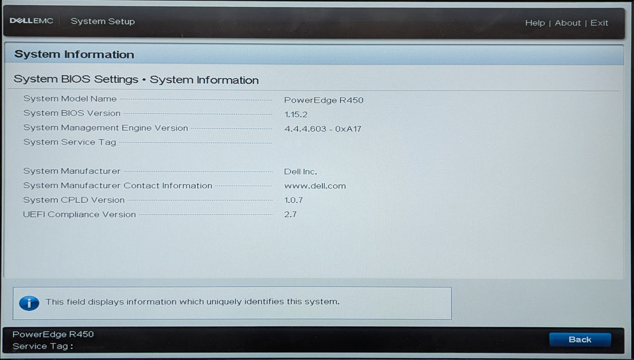Click the System BIOS Settings breadcrumb heading
Viewport: 634px width, 360px height.
coord(136,80)
